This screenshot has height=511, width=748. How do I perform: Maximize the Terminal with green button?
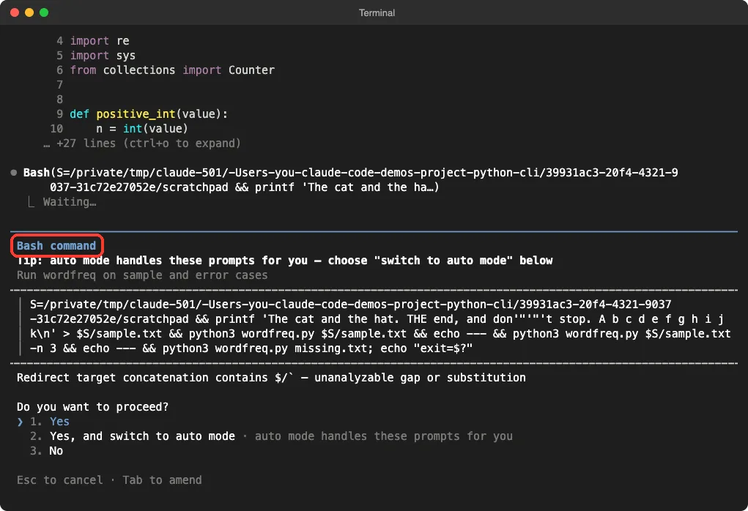coord(44,12)
